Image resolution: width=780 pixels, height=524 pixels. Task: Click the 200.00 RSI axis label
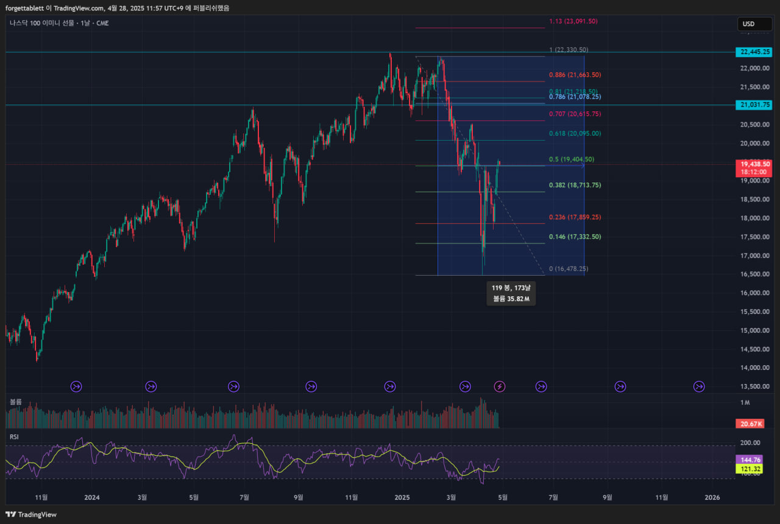tap(751, 442)
